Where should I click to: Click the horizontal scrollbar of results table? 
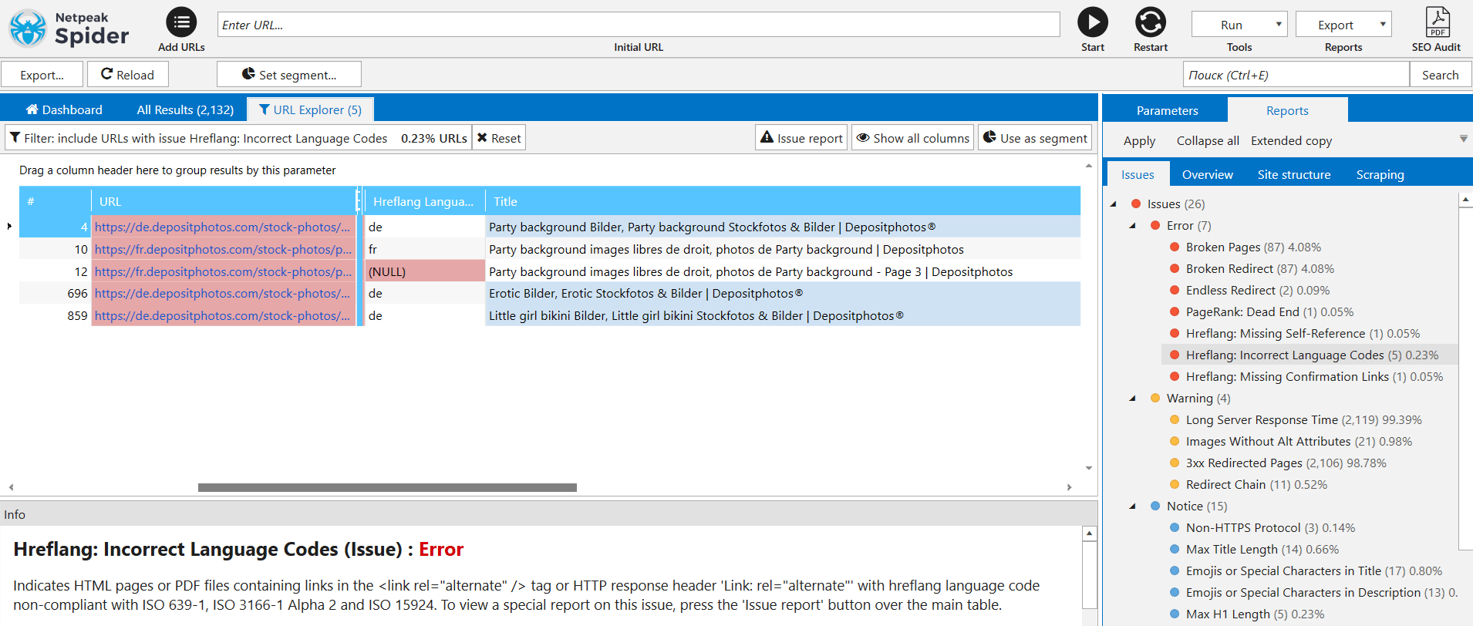pyautogui.click(x=387, y=487)
